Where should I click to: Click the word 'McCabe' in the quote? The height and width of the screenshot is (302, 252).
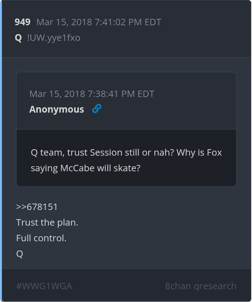click(74, 168)
